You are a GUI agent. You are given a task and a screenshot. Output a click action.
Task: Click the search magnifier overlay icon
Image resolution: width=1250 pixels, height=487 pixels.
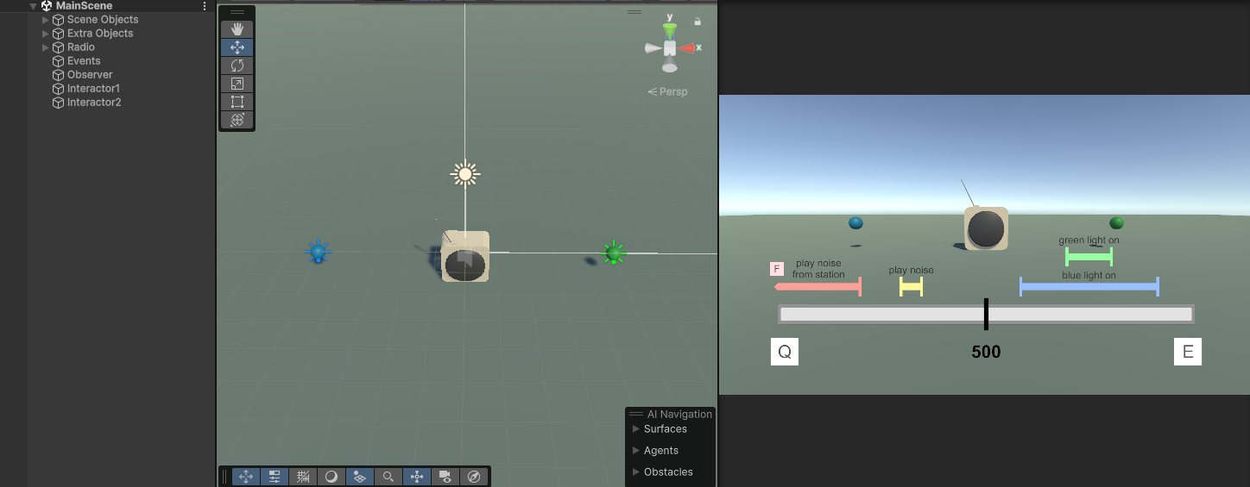(388, 476)
